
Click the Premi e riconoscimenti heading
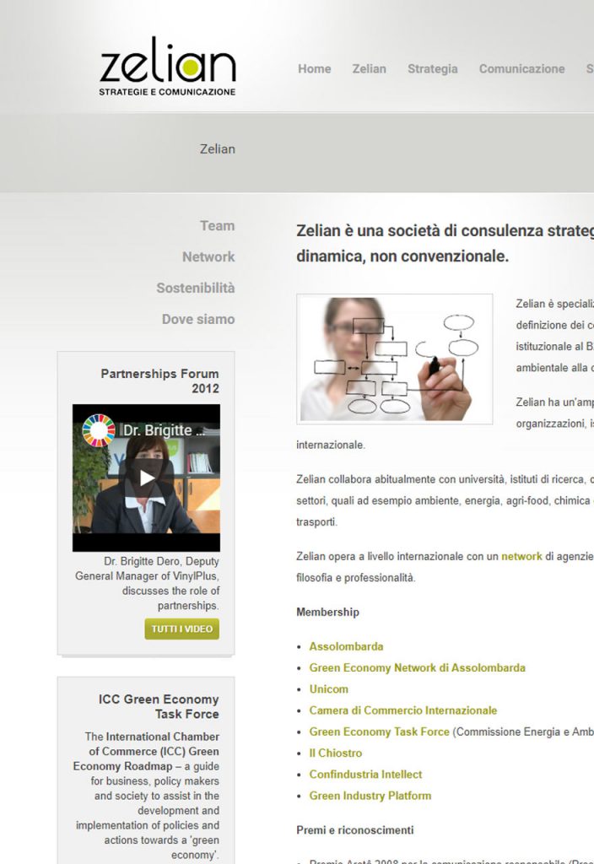[355, 830]
